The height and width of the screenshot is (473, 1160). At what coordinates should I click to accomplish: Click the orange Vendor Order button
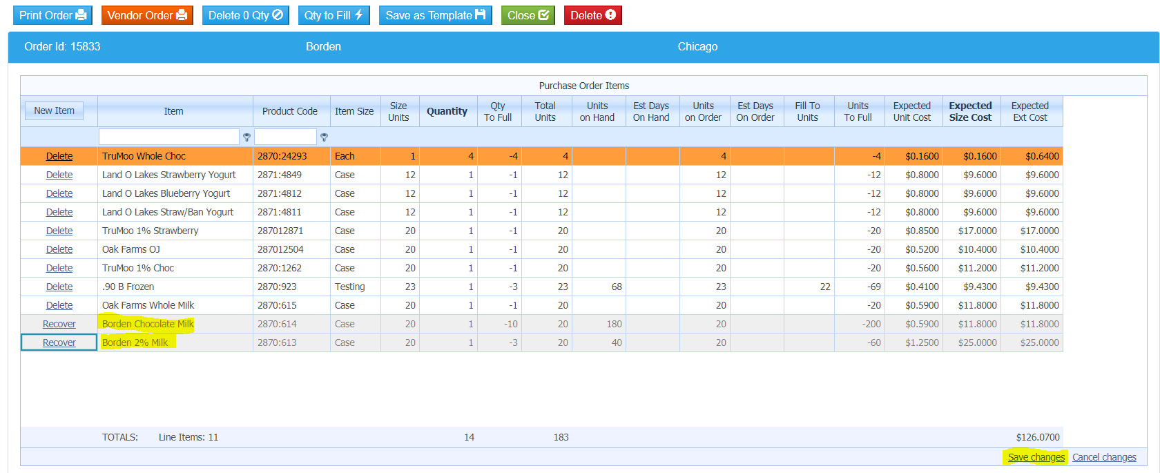147,15
